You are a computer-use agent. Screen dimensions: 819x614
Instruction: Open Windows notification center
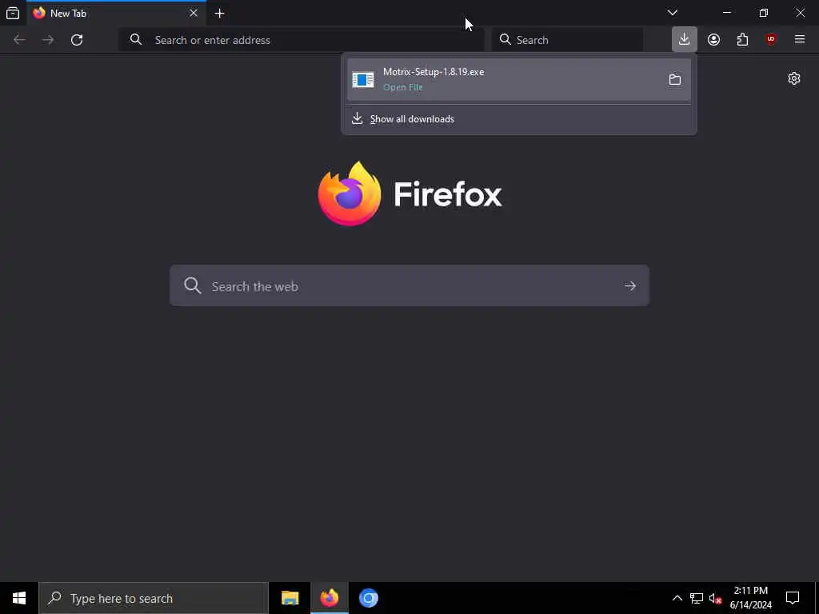(x=793, y=598)
